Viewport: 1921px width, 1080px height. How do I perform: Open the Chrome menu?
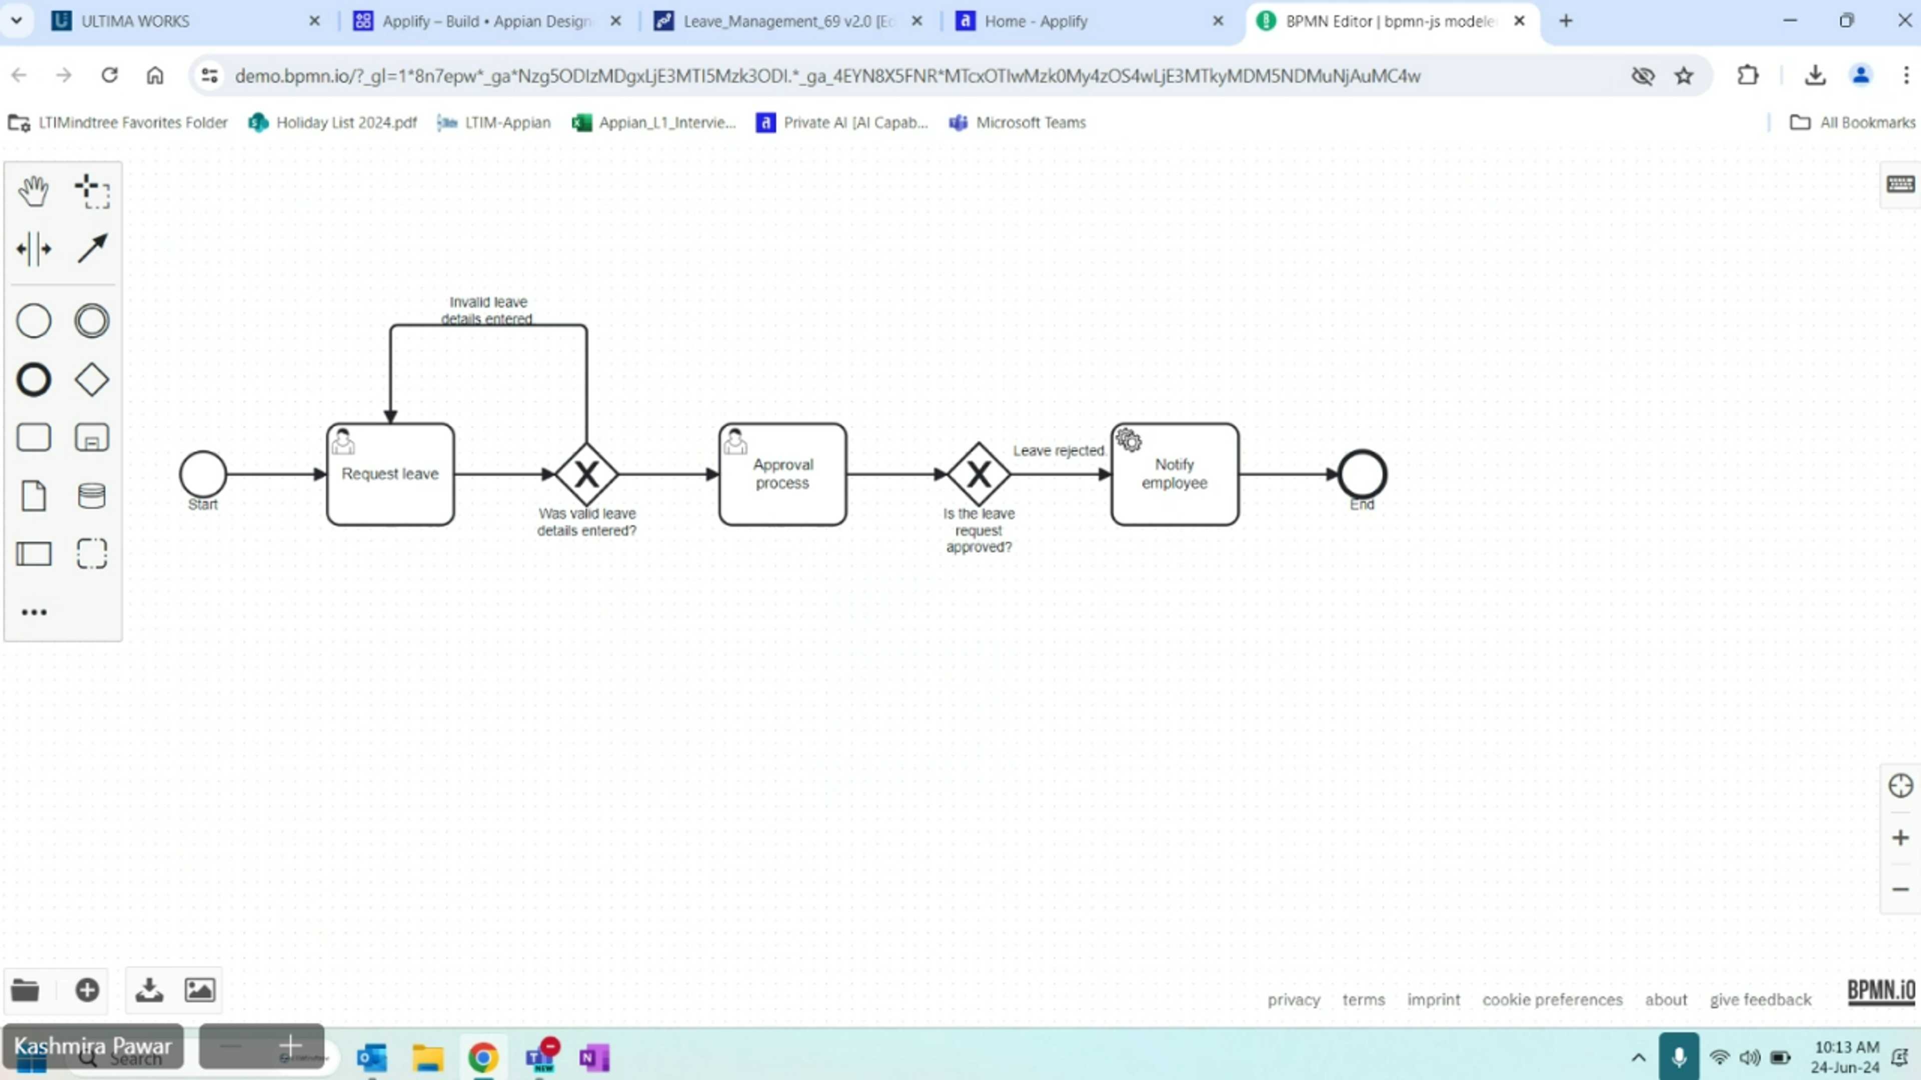pos(1906,75)
